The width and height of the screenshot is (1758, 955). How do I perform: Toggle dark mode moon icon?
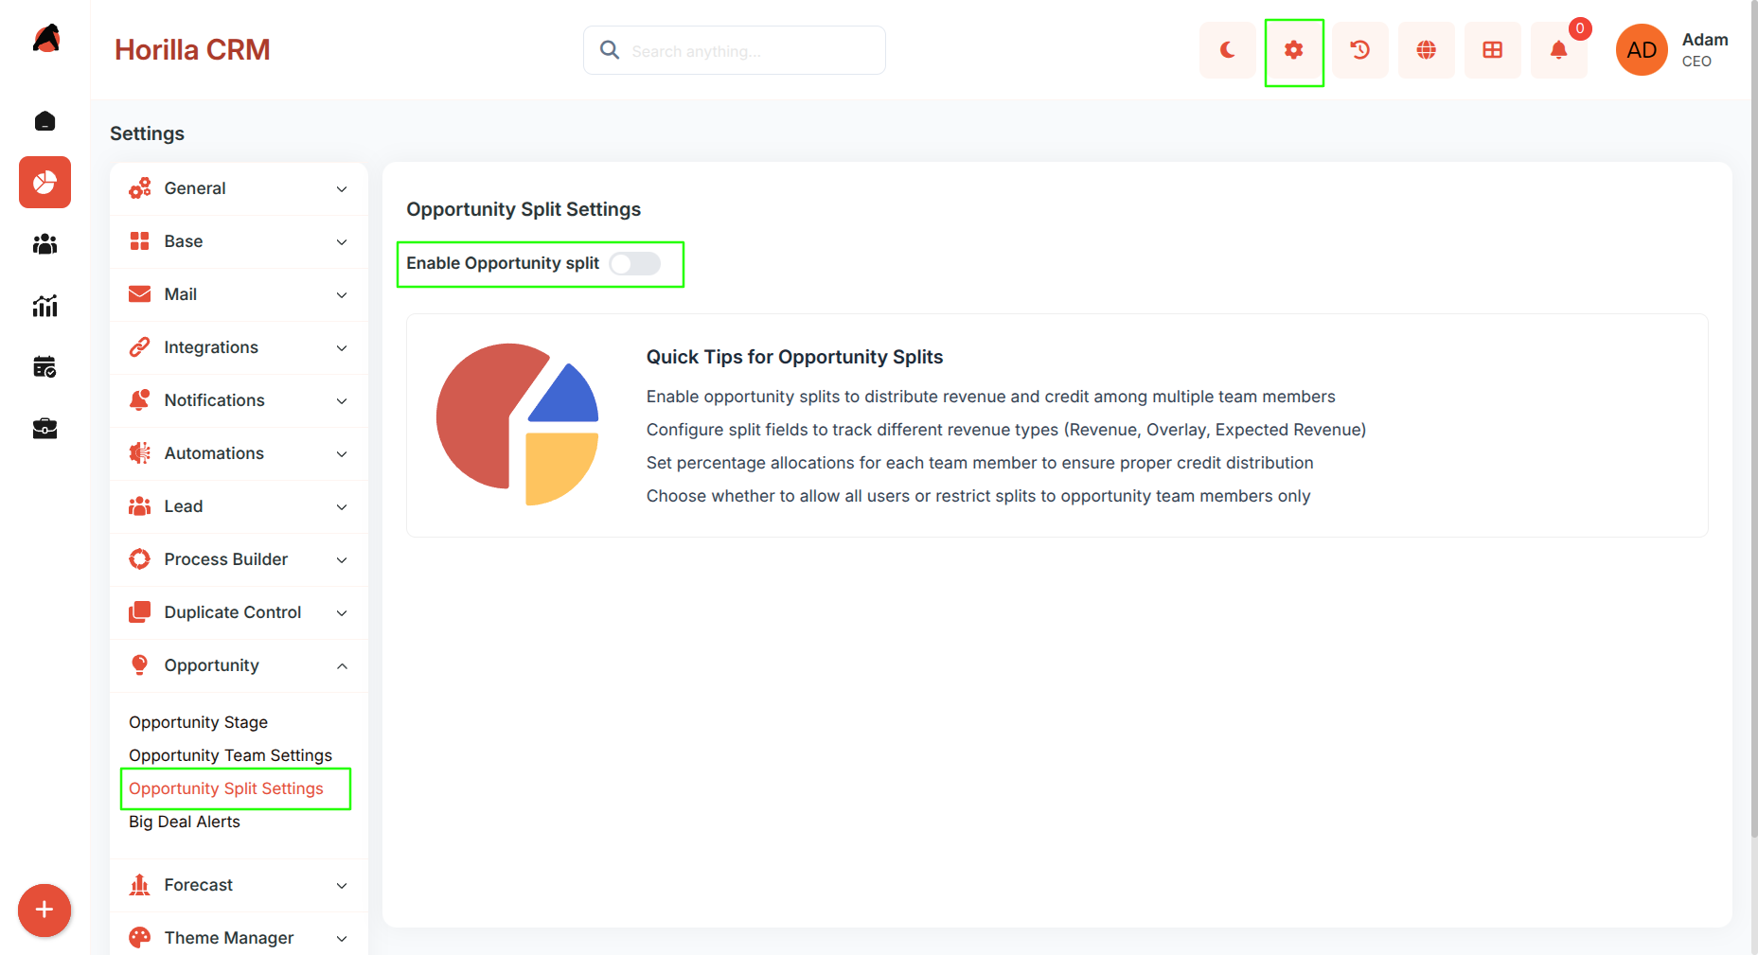point(1227,50)
